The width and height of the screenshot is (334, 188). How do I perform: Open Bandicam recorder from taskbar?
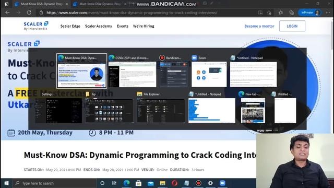pos(198,183)
